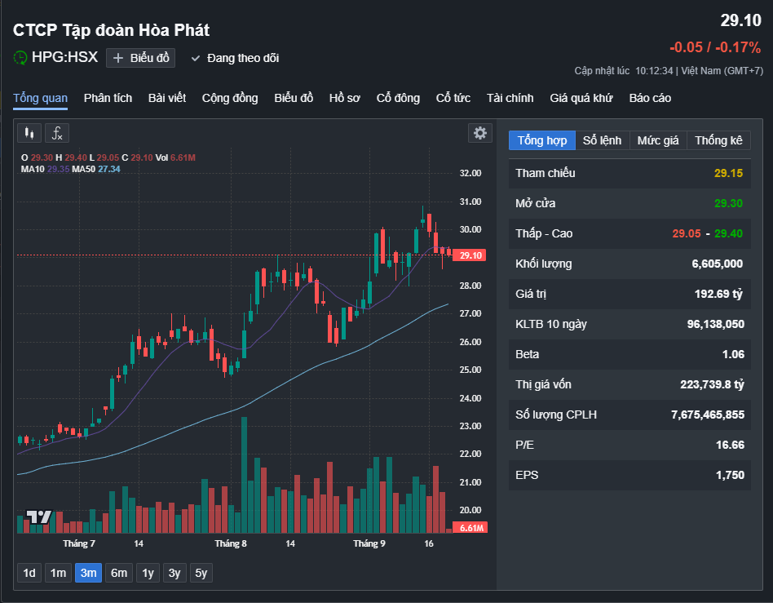Screen dimensions: 773x603
Task: Open the Tài chính tab
Action: 510,98
